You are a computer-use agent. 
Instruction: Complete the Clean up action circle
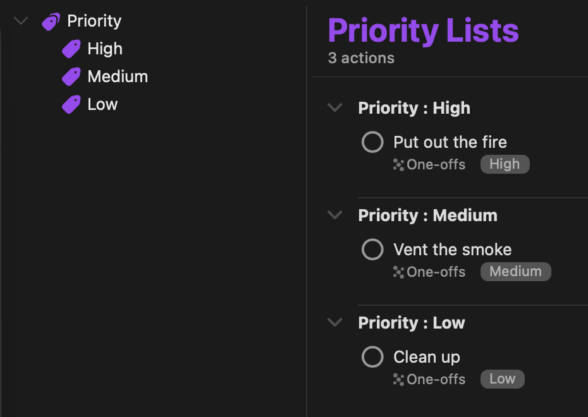click(372, 357)
